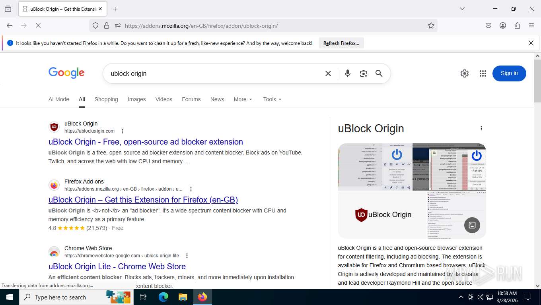Search by image with Google Lens

363,73
